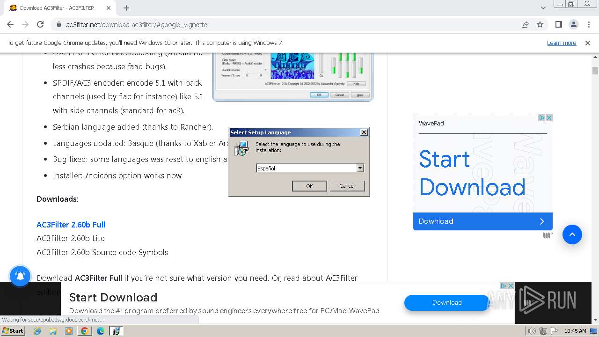599x337 pixels.
Task: Open a new tab
Action: [126, 8]
